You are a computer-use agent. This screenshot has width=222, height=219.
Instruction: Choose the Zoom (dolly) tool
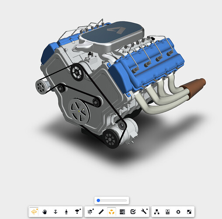tap(55, 212)
